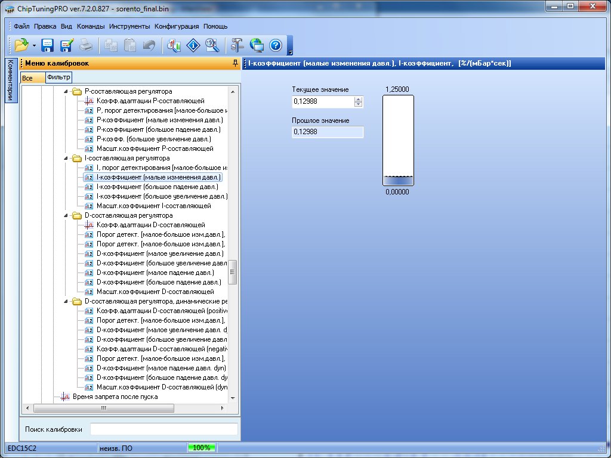Screen dimensions: 611x458
Task: Select Масшт.коэффициент I-составляющей in tree
Action: [153, 206]
